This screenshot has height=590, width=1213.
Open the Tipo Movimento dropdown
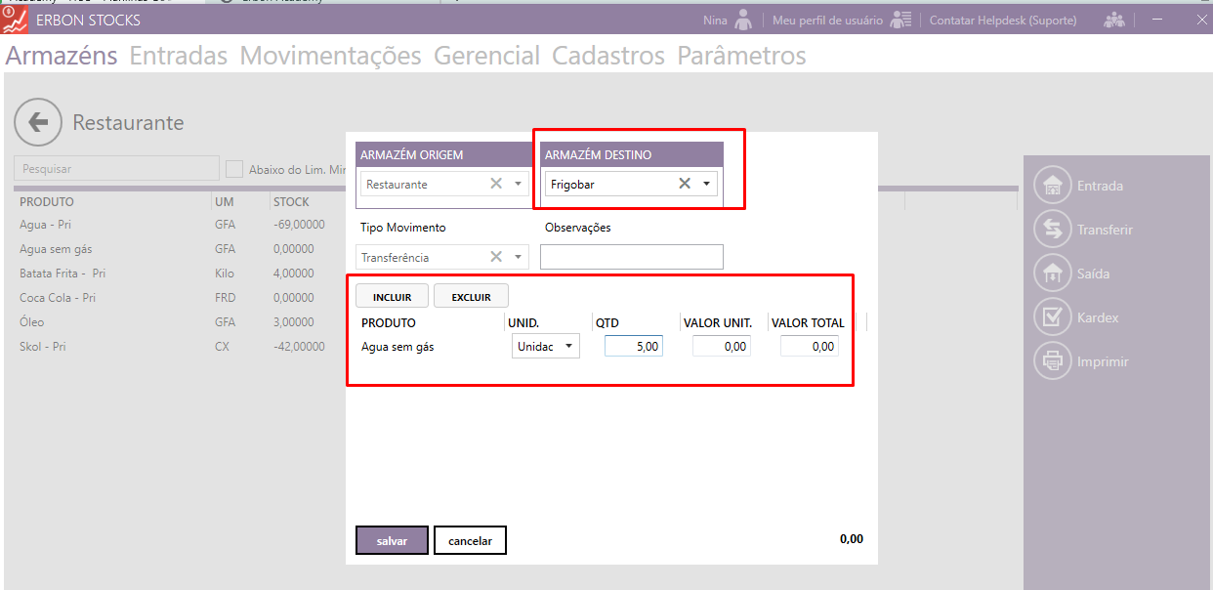(x=518, y=258)
